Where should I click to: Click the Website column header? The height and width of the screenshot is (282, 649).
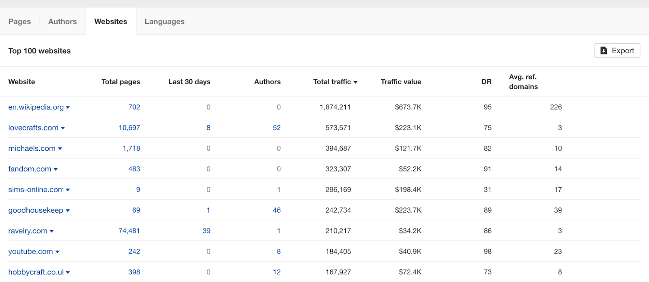pos(21,82)
